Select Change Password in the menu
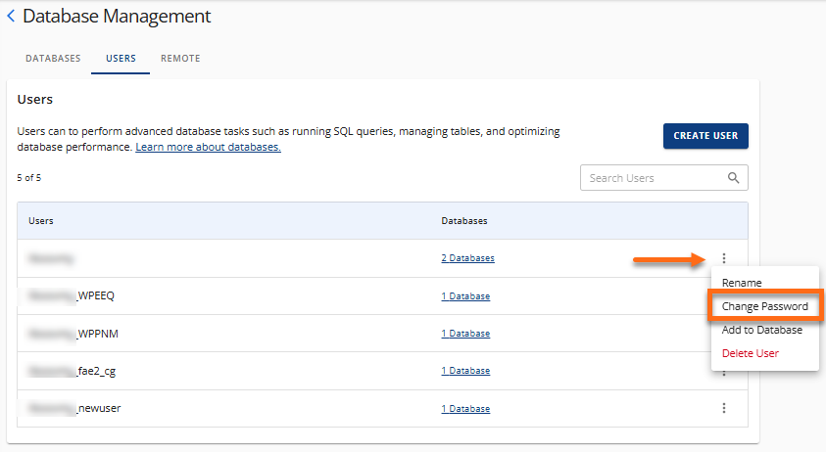The width and height of the screenshot is (826, 452). point(764,306)
